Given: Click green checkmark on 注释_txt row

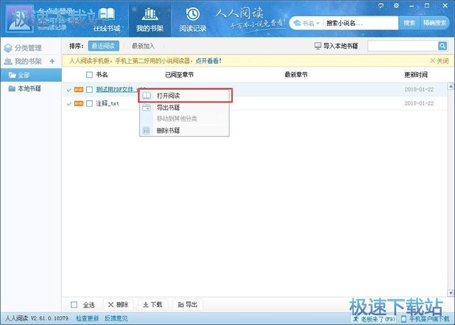Looking at the screenshot, I should pyautogui.click(x=69, y=104).
